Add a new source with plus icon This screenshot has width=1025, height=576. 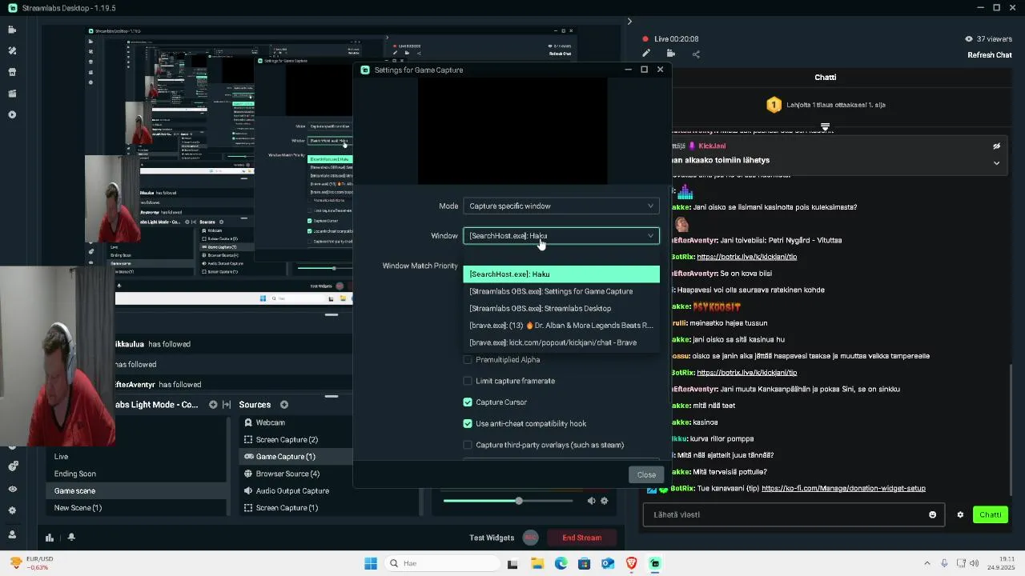pyautogui.click(x=284, y=405)
